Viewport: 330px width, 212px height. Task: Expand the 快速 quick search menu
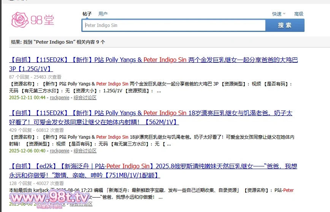pos(277,14)
